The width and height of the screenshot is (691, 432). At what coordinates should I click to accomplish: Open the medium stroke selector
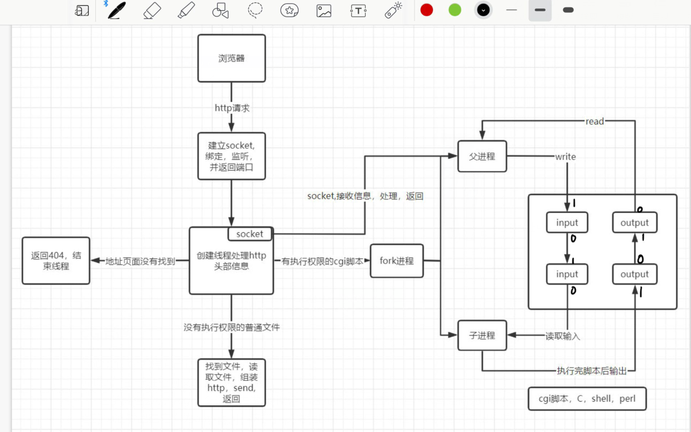[539, 10]
